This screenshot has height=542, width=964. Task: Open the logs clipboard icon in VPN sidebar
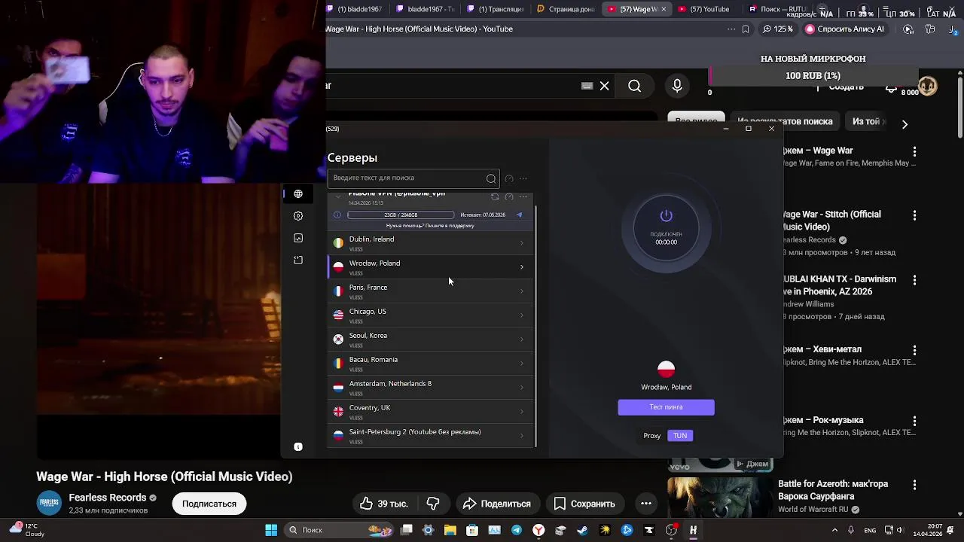pyautogui.click(x=298, y=260)
